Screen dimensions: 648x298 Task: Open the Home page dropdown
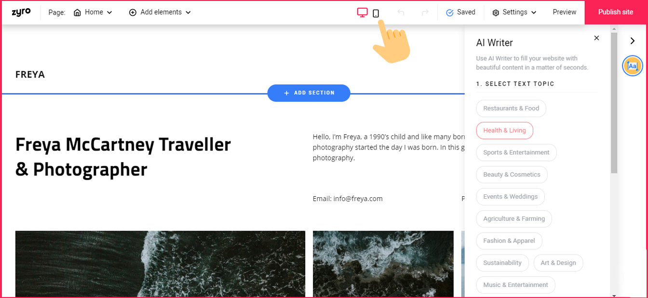(x=93, y=12)
